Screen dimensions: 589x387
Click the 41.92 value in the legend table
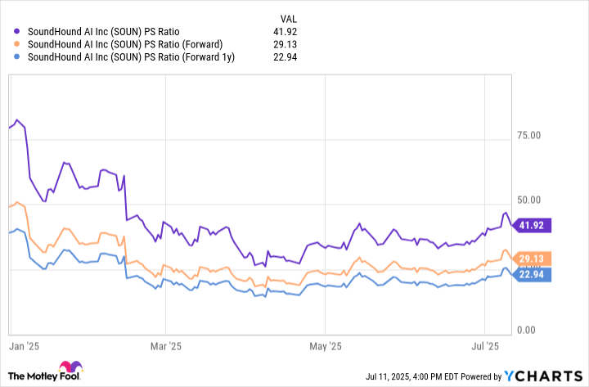[286, 32]
